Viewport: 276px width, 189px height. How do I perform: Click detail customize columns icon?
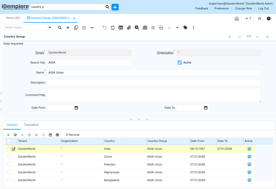(x=50, y=135)
